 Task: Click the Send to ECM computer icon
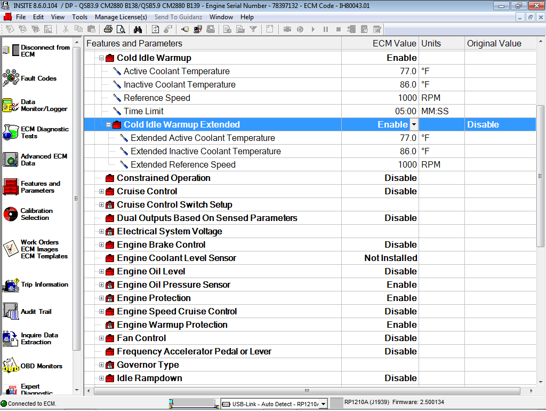198,29
